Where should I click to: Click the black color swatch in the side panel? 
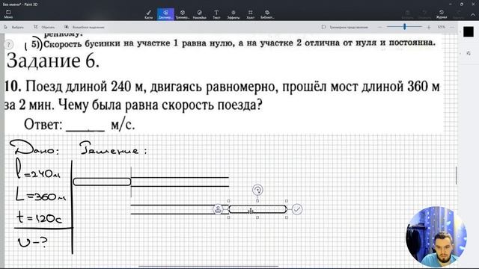[469, 31]
